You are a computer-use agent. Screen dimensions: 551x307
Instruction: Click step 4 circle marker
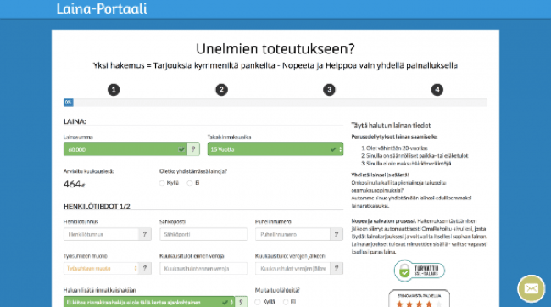(437, 90)
